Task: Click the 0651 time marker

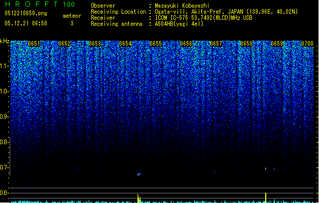Action: click(x=34, y=44)
